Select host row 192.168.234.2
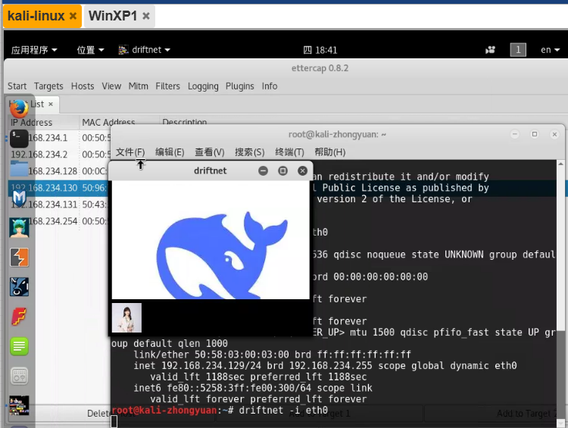Image resolution: width=568 pixels, height=428 pixels. click(x=58, y=155)
